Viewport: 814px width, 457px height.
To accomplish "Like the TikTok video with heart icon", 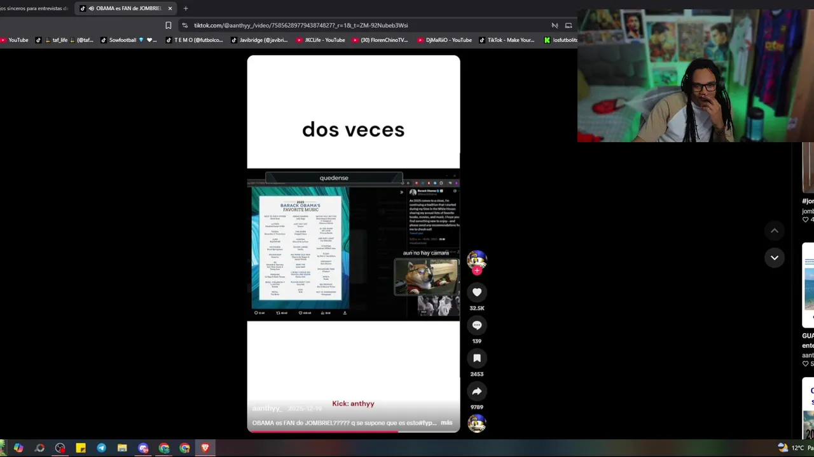I will point(477,292).
